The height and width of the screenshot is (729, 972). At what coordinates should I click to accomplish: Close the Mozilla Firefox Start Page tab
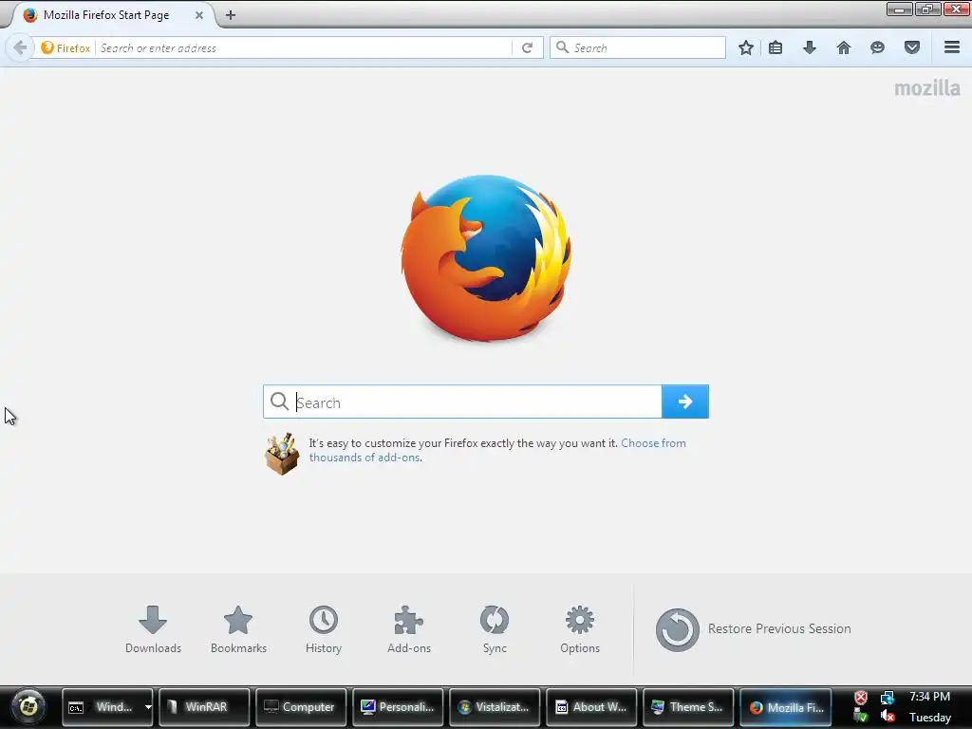click(199, 15)
